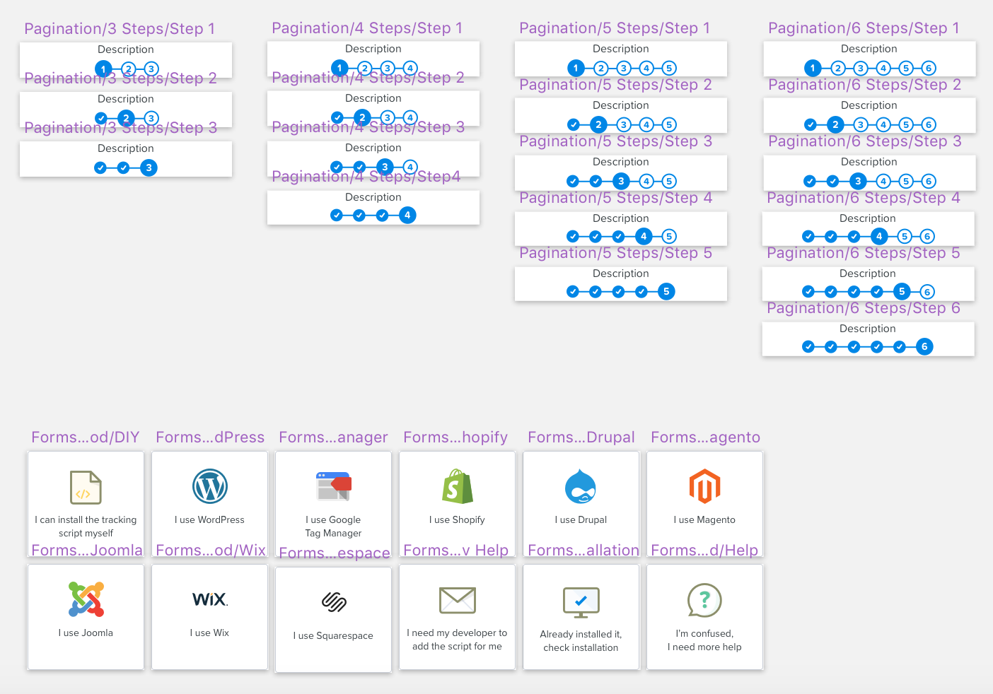Viewport: 993px width, 694px height.
Task: Select the Magento logo icon
Action: coord(704,486)
